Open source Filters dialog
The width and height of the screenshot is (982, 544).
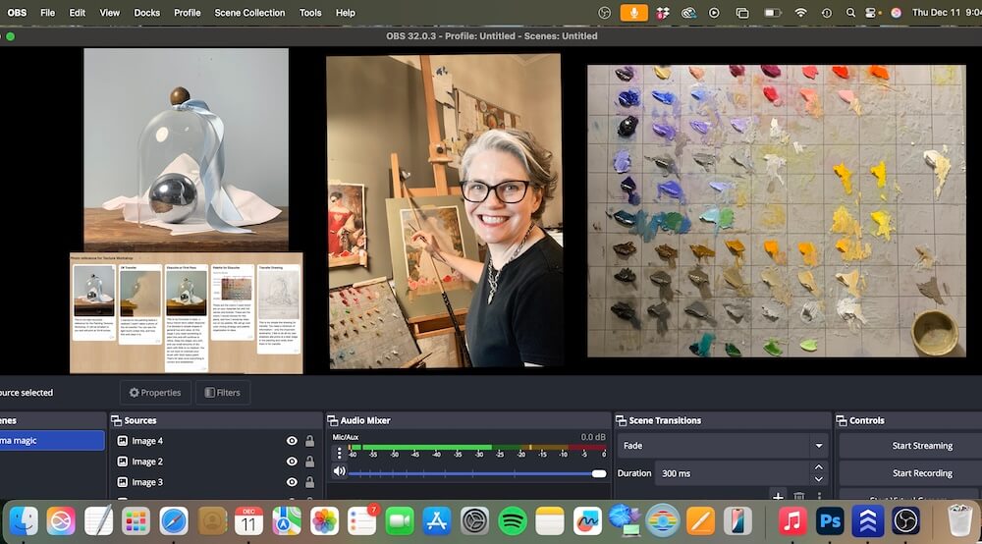pos(222,393)
